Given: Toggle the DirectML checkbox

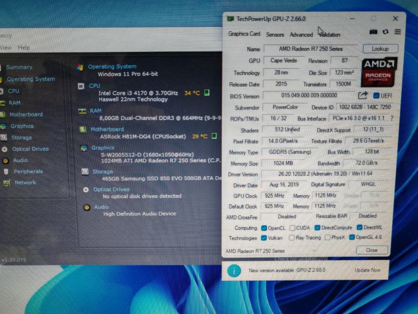Looking at the screenshot, I should pyautogui.click(x=359, y=227).
